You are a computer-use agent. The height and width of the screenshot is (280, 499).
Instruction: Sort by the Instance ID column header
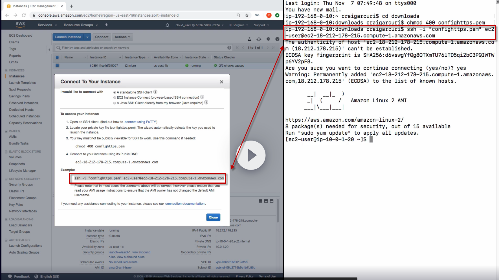coord(98,57)
